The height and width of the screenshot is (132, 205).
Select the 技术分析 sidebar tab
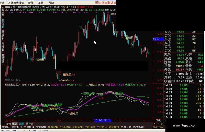coord(3,23)
